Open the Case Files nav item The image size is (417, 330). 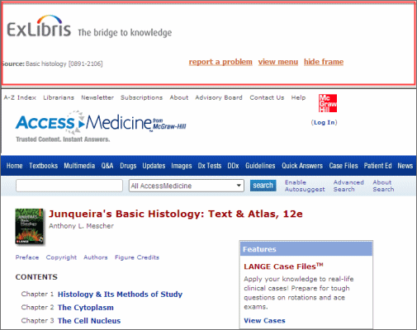344,166
